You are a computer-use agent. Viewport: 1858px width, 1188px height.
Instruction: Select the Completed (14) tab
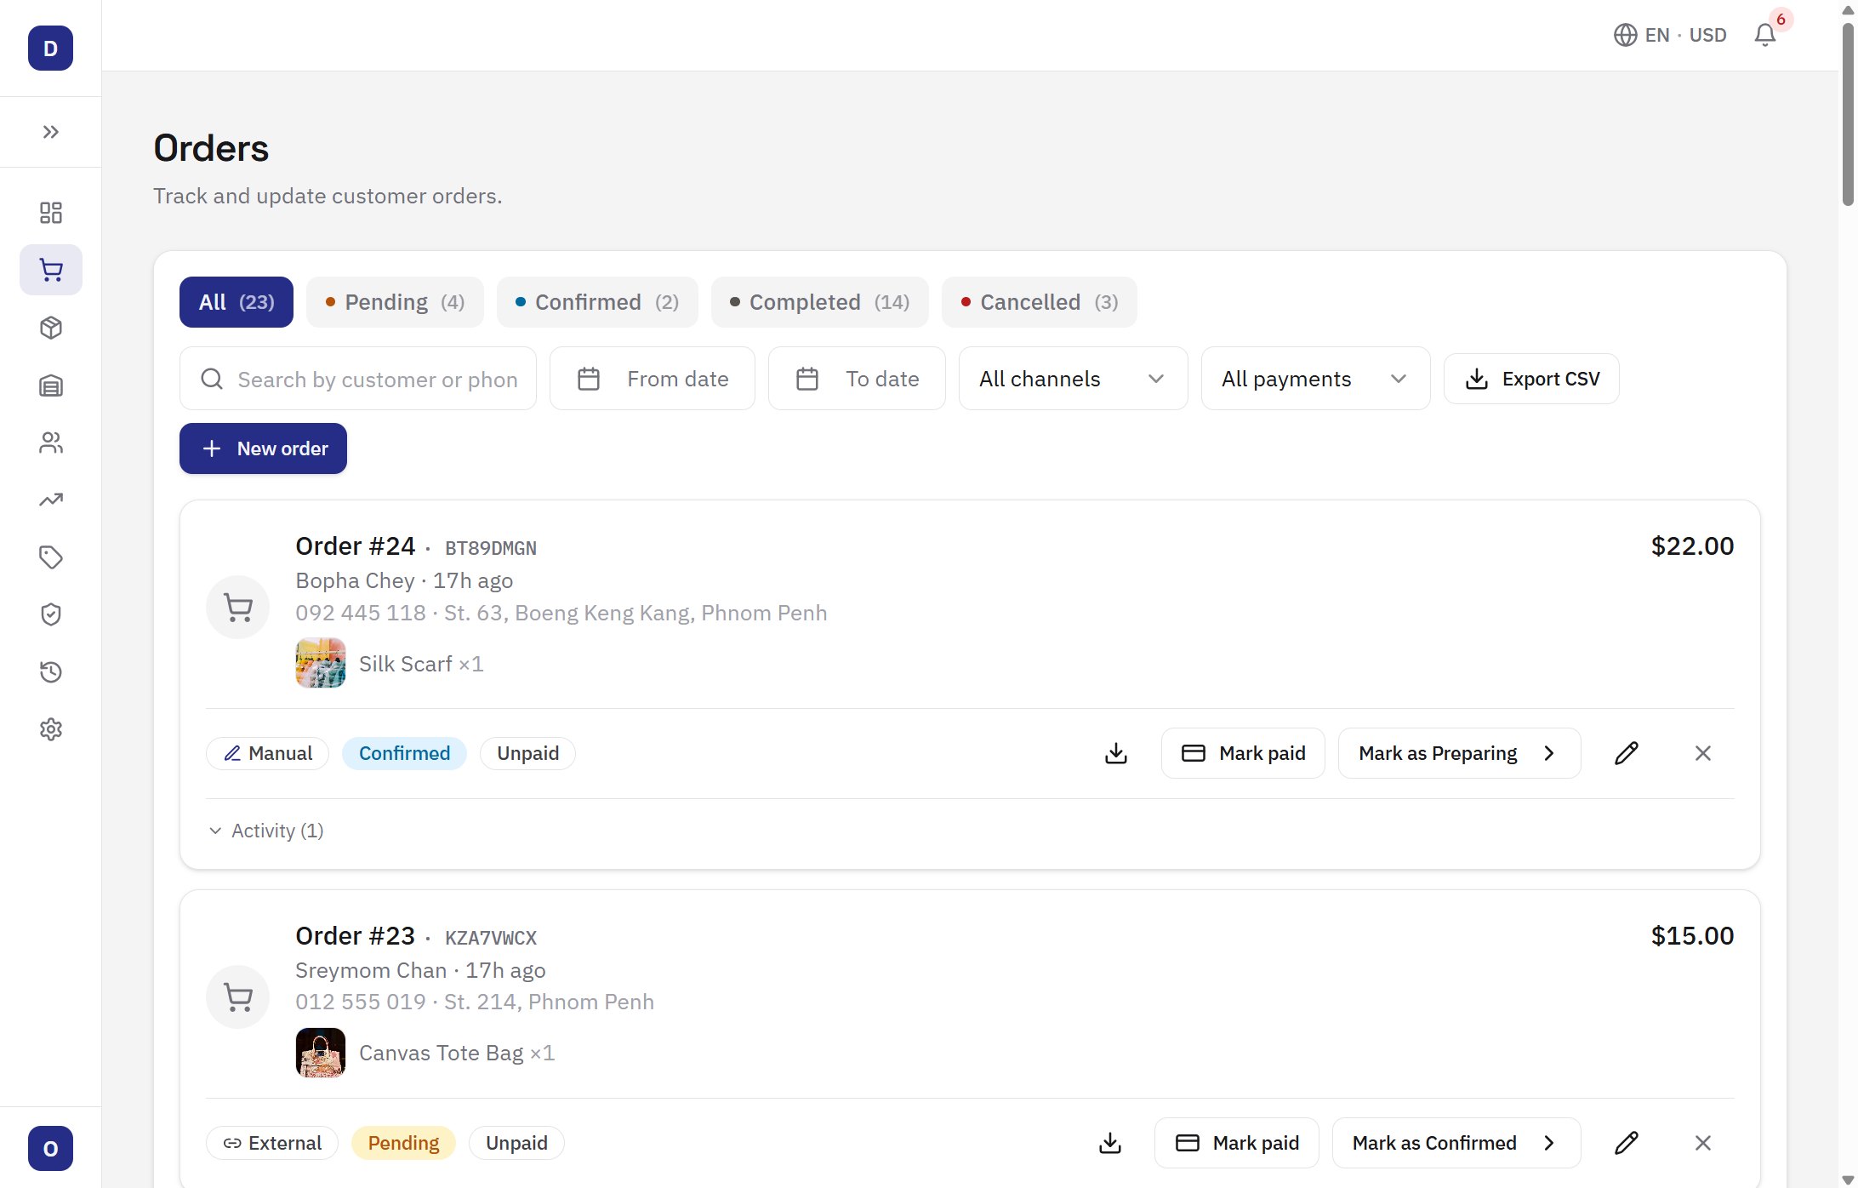(x=820, y=302)
